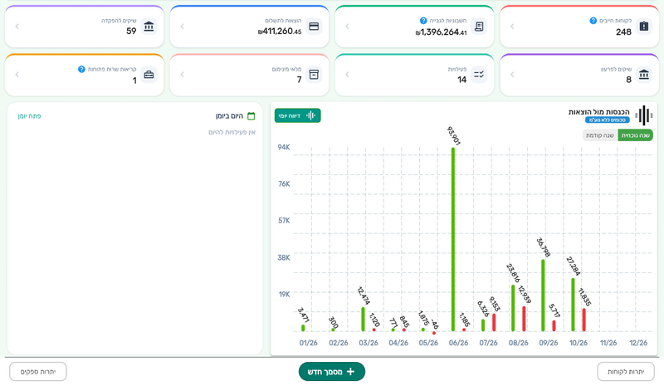Viewport: 664px width, 386px height.
Task: Click the green 27,284 bar for 10/26
Action: click(573, 305)
